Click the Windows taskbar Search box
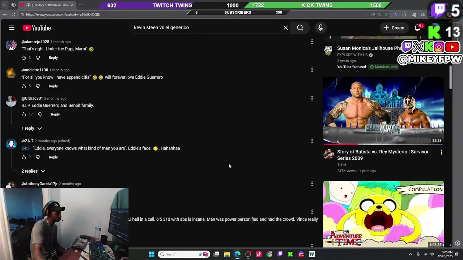Viewport: 463px width, 260px height. pos(184,254)
